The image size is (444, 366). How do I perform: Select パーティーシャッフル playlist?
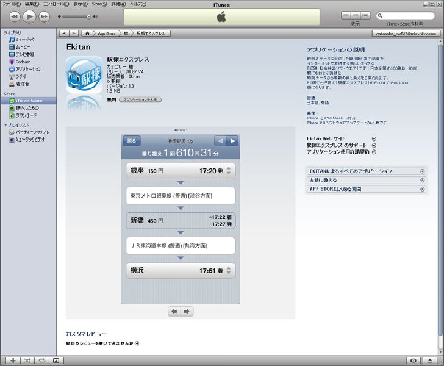pos(29,132)
